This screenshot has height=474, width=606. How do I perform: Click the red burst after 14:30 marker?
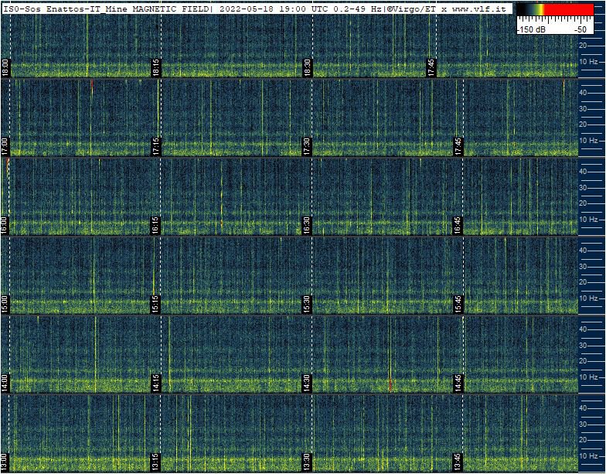390,384
